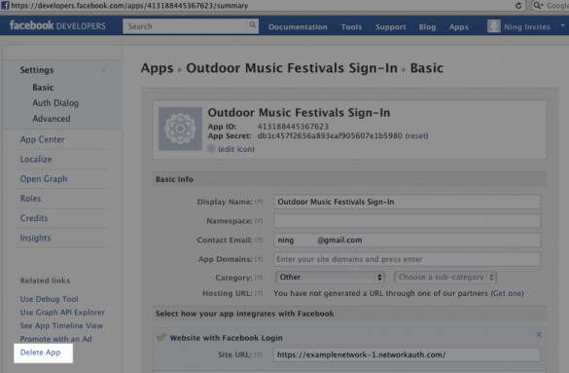Click the Google search box in browser
The image size is (569, 373).
click(x=551, y=6)
